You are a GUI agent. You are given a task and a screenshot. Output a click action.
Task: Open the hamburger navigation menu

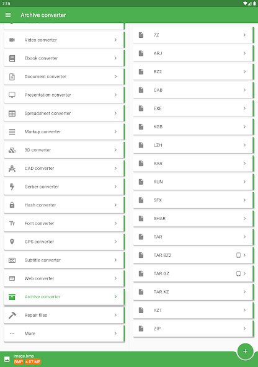coord(8,15)
